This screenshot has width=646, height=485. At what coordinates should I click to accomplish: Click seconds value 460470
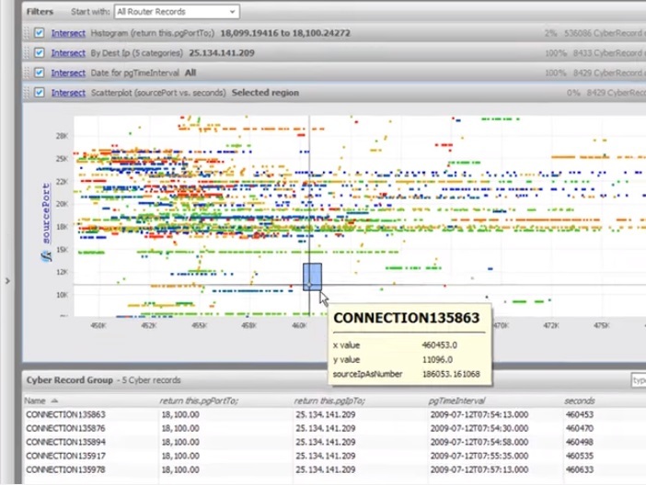tap(580, 428)
